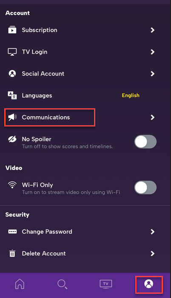Screen dimensions: 171x298
Task: Tap the Change Password dots icon
Action: coord(12,231)
